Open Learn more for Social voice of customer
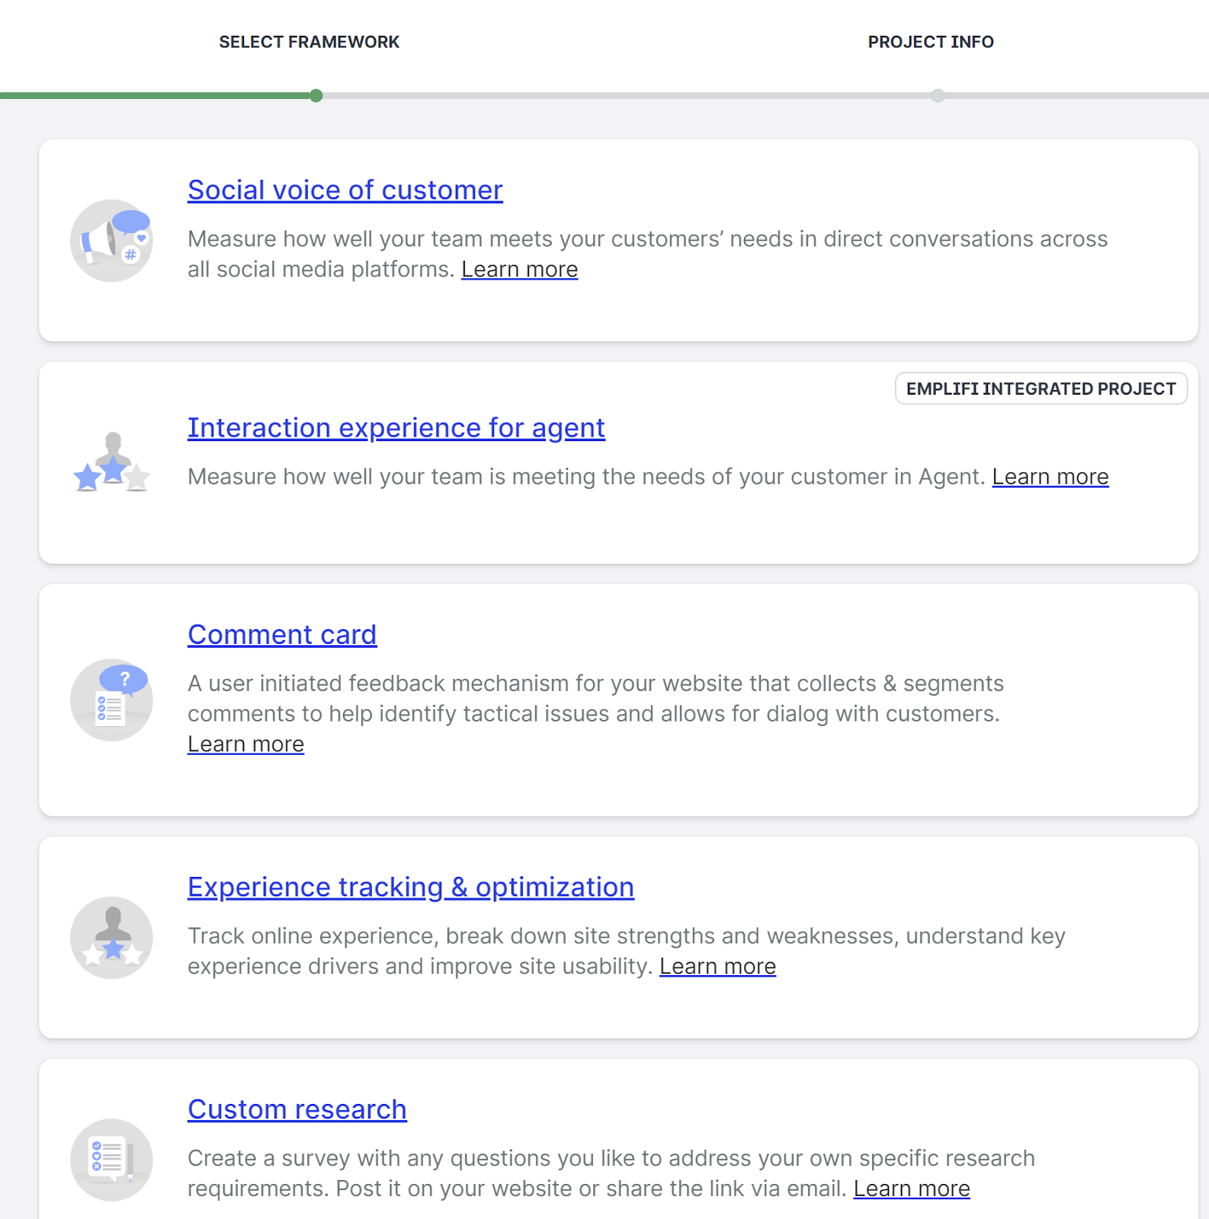Image resolution: width=1209 pixels, height=1219 pixels. point(520,270)
